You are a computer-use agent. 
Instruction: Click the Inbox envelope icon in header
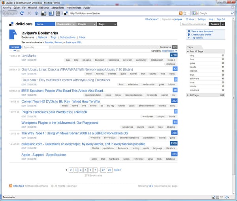[186, 19]
